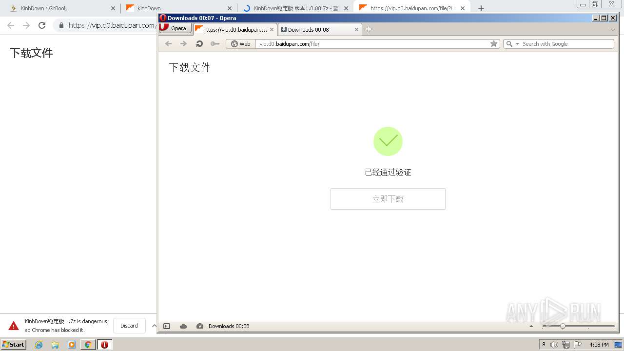Go forward in Chrome
This screenshot has width=624, height=351.
[26, 25]
